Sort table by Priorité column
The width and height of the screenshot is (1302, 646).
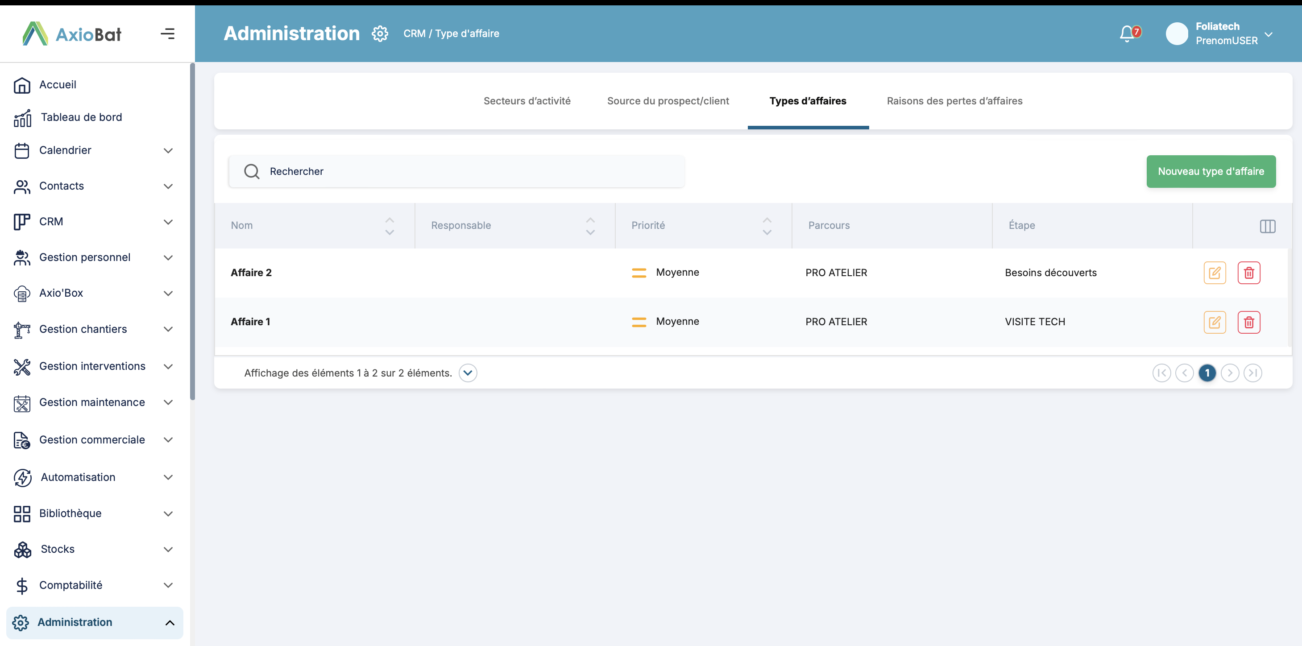(766, 226)
